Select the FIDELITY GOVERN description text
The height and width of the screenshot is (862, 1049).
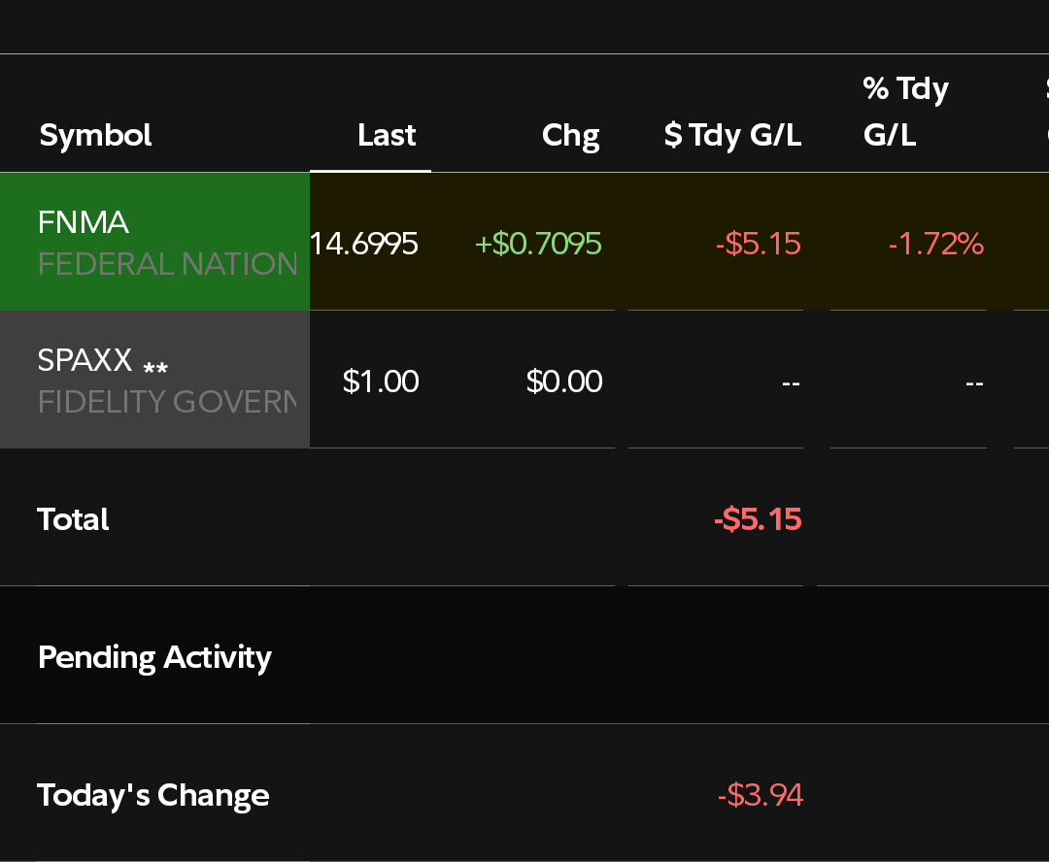pos(167,402)
